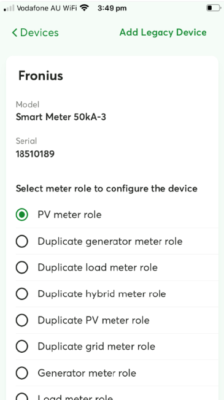The height and width of the screenshot is (400, 224).
Task: Go back to Devices screen
Action: click(x=35, y=33)
